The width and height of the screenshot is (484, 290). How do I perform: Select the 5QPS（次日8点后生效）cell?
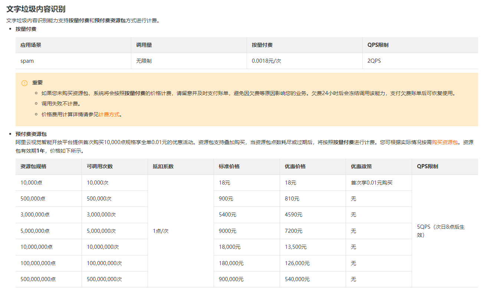pyautogui.click(x=445, y=231)
